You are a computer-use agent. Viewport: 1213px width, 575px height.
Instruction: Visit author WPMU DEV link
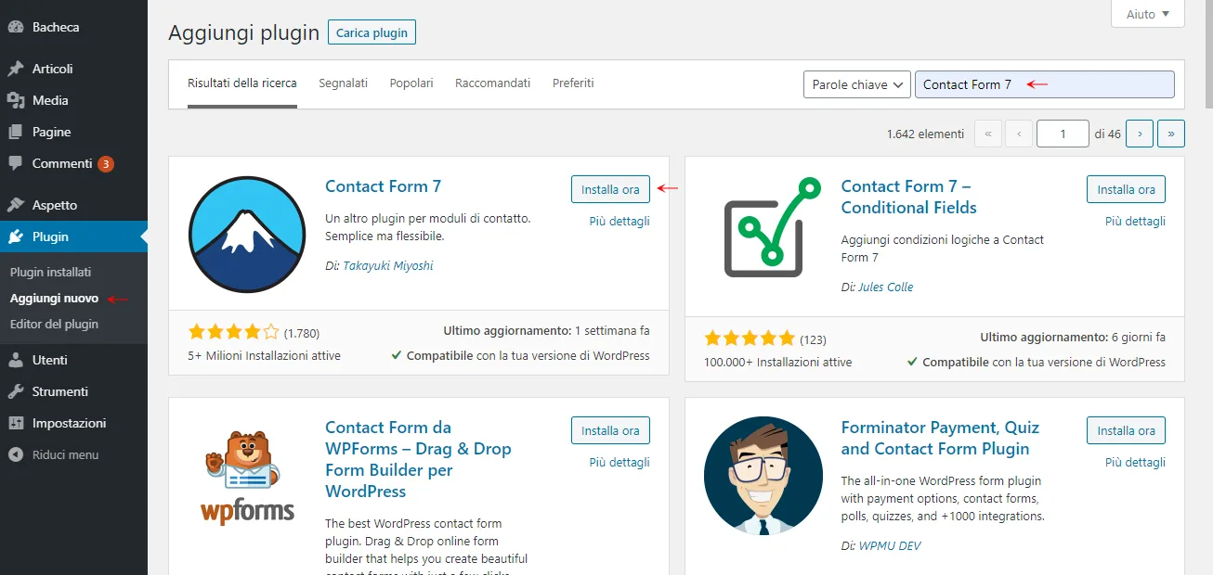(890, 546)
